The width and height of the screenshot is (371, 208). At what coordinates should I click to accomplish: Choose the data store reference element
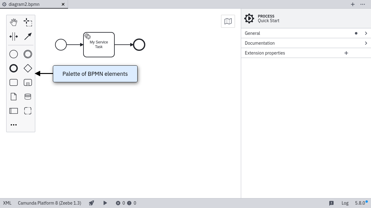tap(28, 97)
